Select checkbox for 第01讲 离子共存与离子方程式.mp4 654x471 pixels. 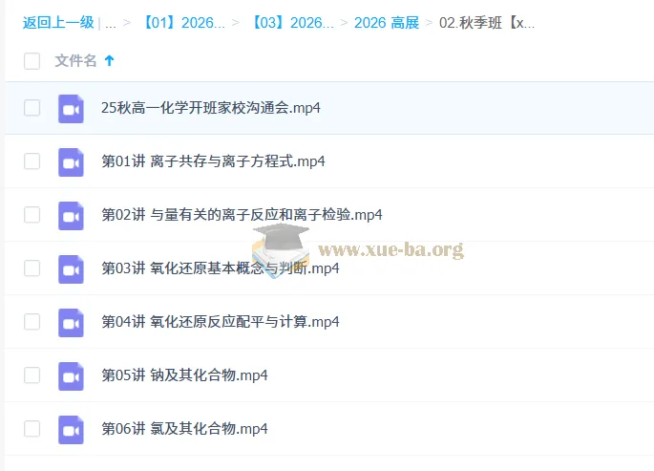pyautogui.click(x=32, y=161)
